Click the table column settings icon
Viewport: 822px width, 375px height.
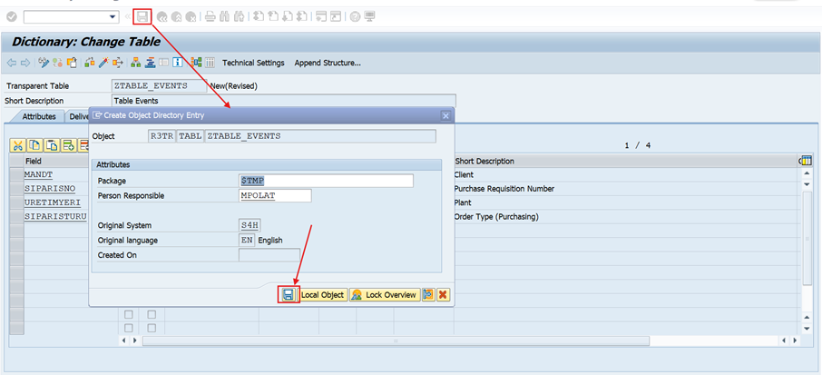pos(805,161)
